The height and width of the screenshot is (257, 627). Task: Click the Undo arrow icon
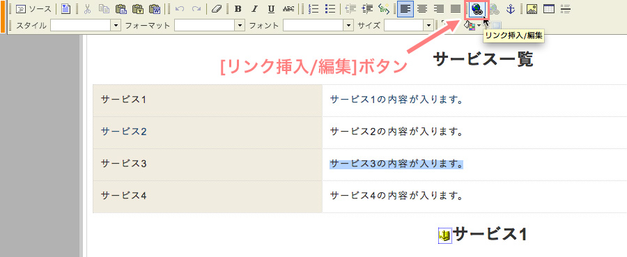(x=180, y=9)
